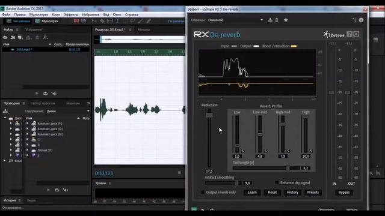Click the Learn button
Screen dimensions: 385x216
point(252,193)
